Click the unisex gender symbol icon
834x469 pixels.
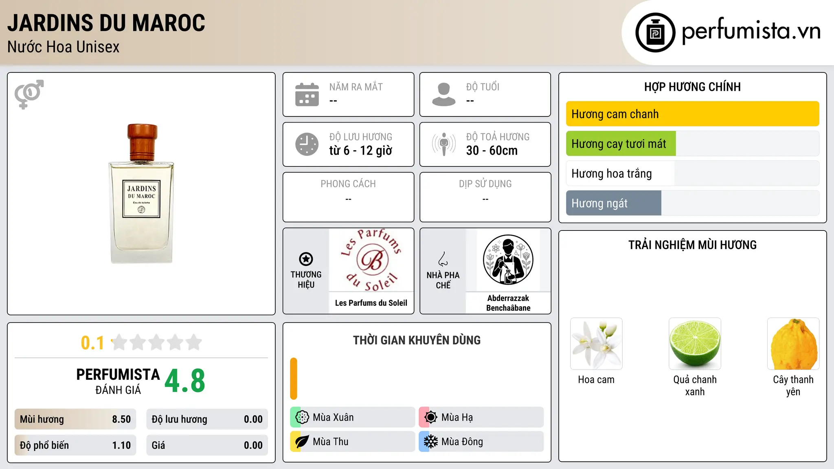click(29, 94)
